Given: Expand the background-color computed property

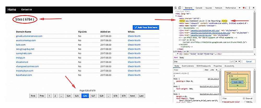Looking at the screenshot, I should (223, 101).
